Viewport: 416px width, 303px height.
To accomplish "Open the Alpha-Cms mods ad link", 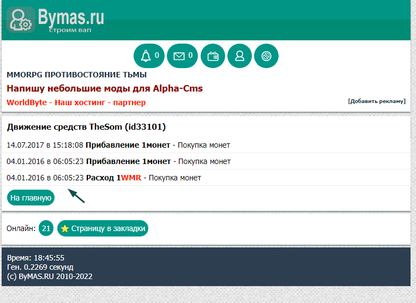I will coord(105,88).
